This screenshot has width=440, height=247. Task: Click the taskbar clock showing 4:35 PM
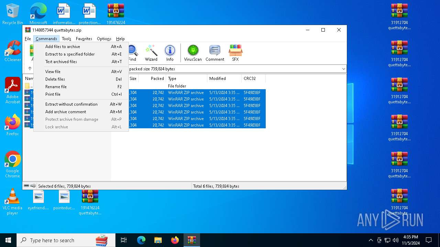tap(410, 240)
